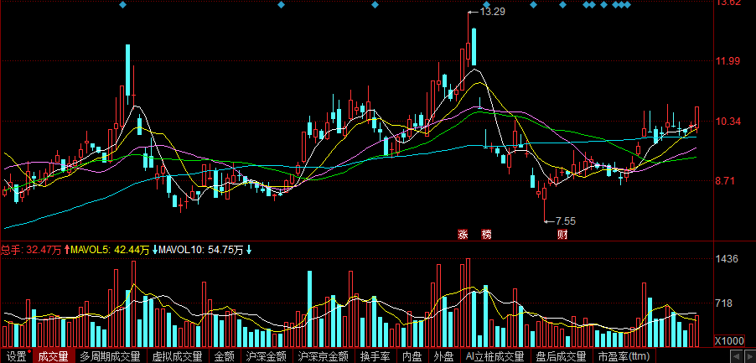Click the 10.34 price axis label
Viewport: 756px width, 363px height.
[x=728, y=121]
